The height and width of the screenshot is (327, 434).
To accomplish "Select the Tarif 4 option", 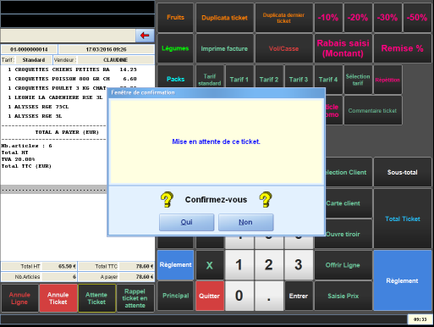I will tap(328, 80).
